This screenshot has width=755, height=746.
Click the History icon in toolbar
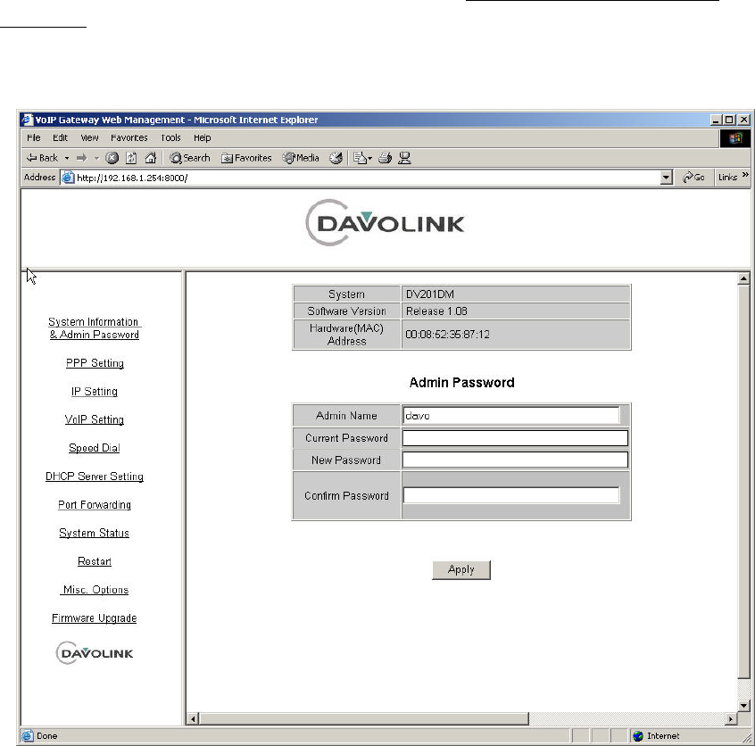336,158
